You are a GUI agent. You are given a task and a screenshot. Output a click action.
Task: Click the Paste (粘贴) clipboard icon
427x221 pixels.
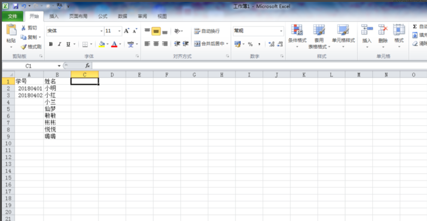click(x=11, y=31)
